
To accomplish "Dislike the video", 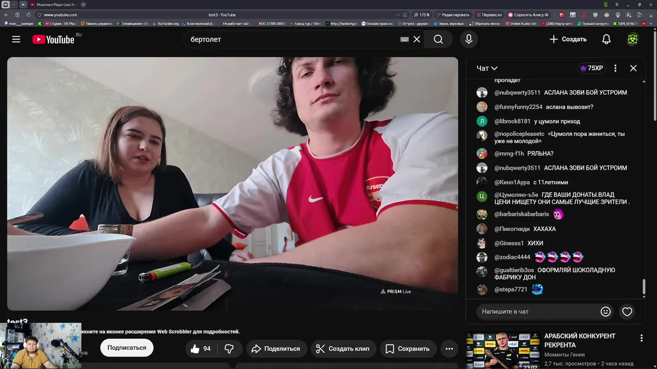I will (229, 348).
